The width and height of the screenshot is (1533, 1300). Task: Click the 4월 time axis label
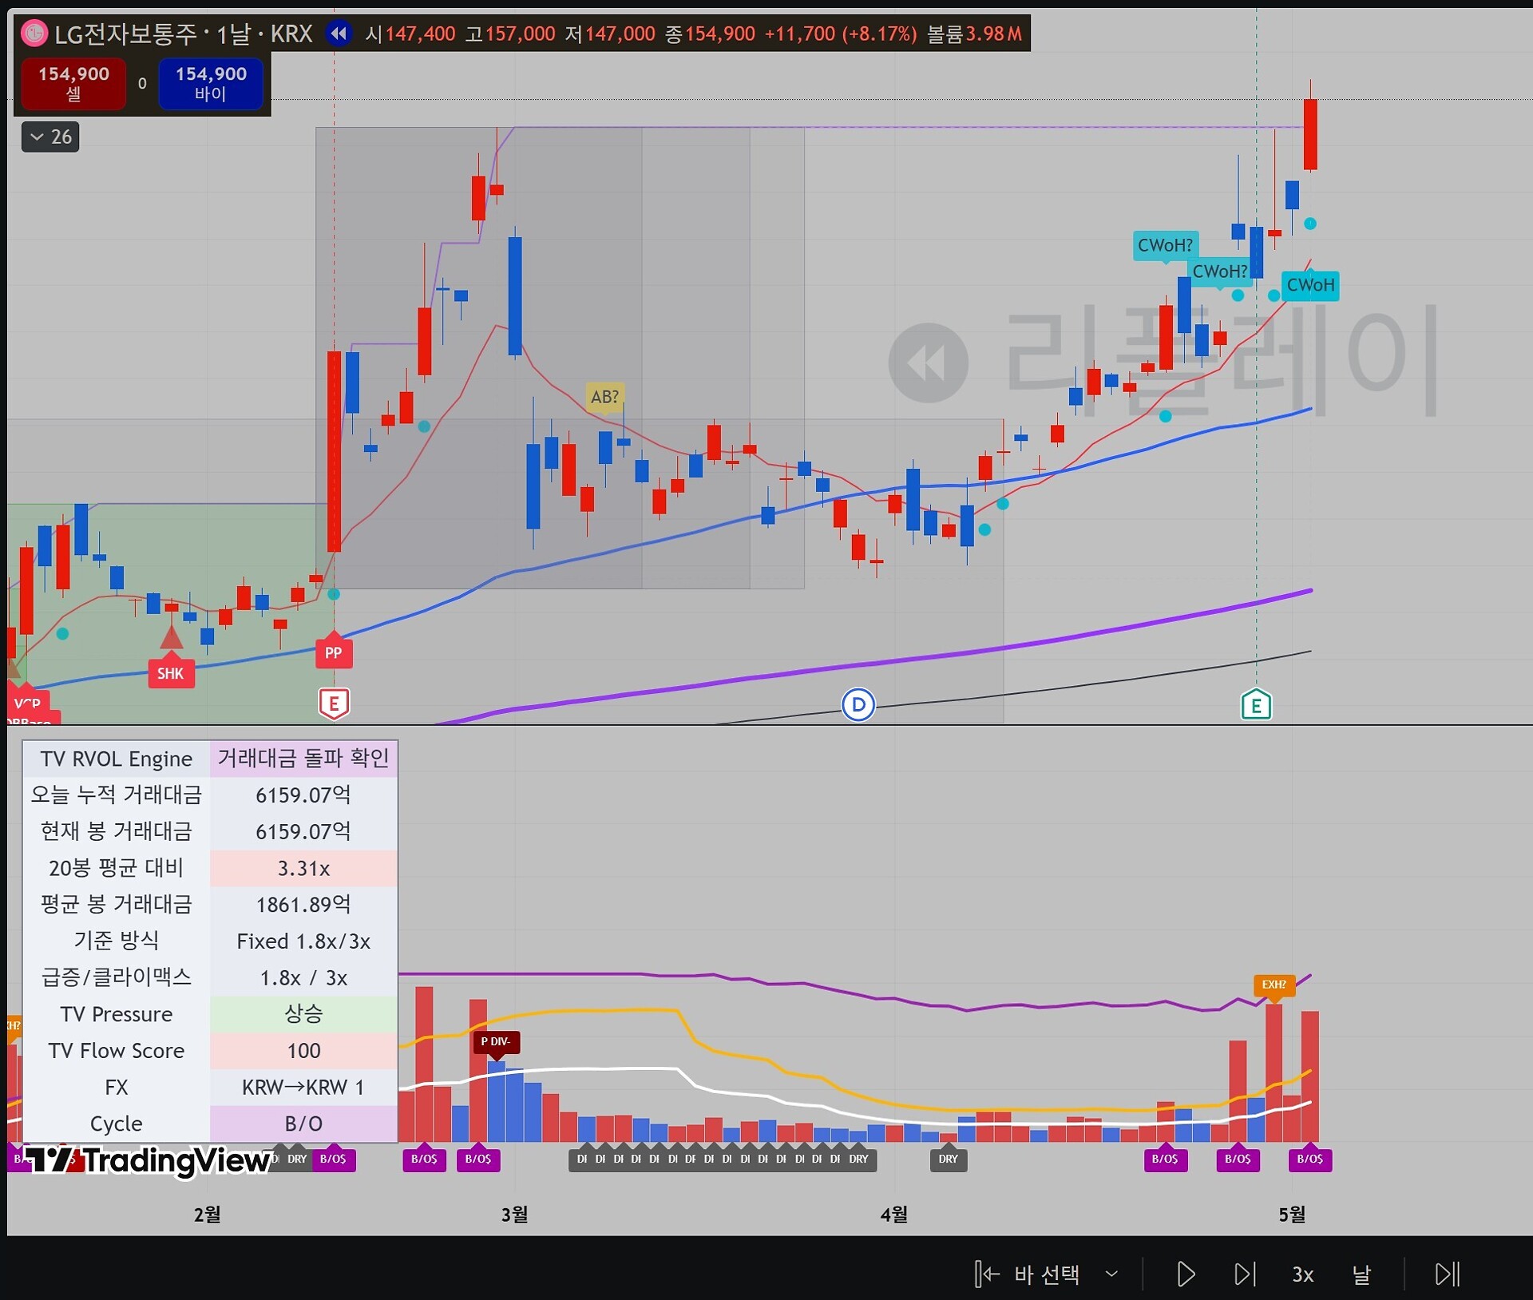(x=894, y=1215)
